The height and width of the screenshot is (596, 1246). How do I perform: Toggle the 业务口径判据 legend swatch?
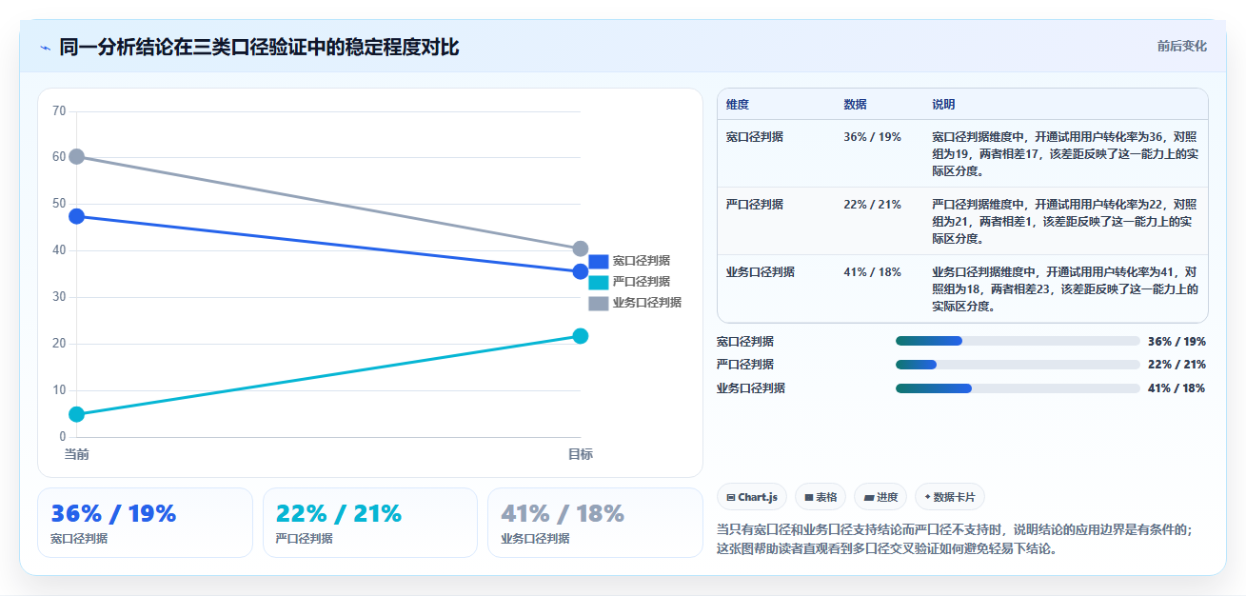598,303
